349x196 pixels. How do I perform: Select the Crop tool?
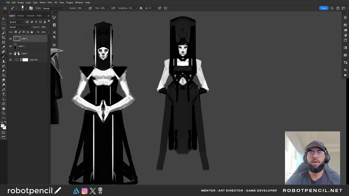click(4, 38)
